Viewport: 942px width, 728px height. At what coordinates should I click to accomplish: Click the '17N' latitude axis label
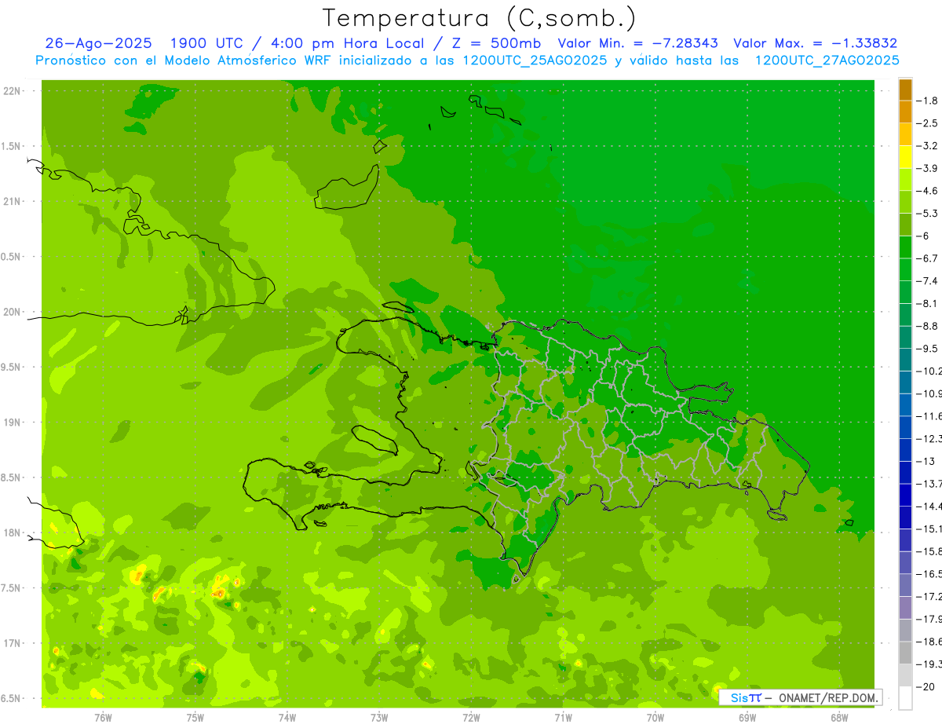[13, 643]
